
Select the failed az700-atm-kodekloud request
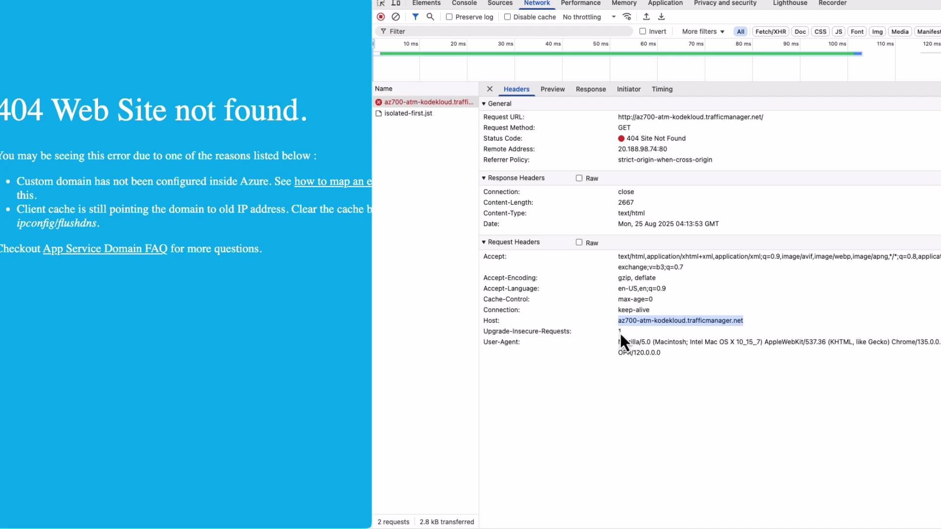(425, 102)
